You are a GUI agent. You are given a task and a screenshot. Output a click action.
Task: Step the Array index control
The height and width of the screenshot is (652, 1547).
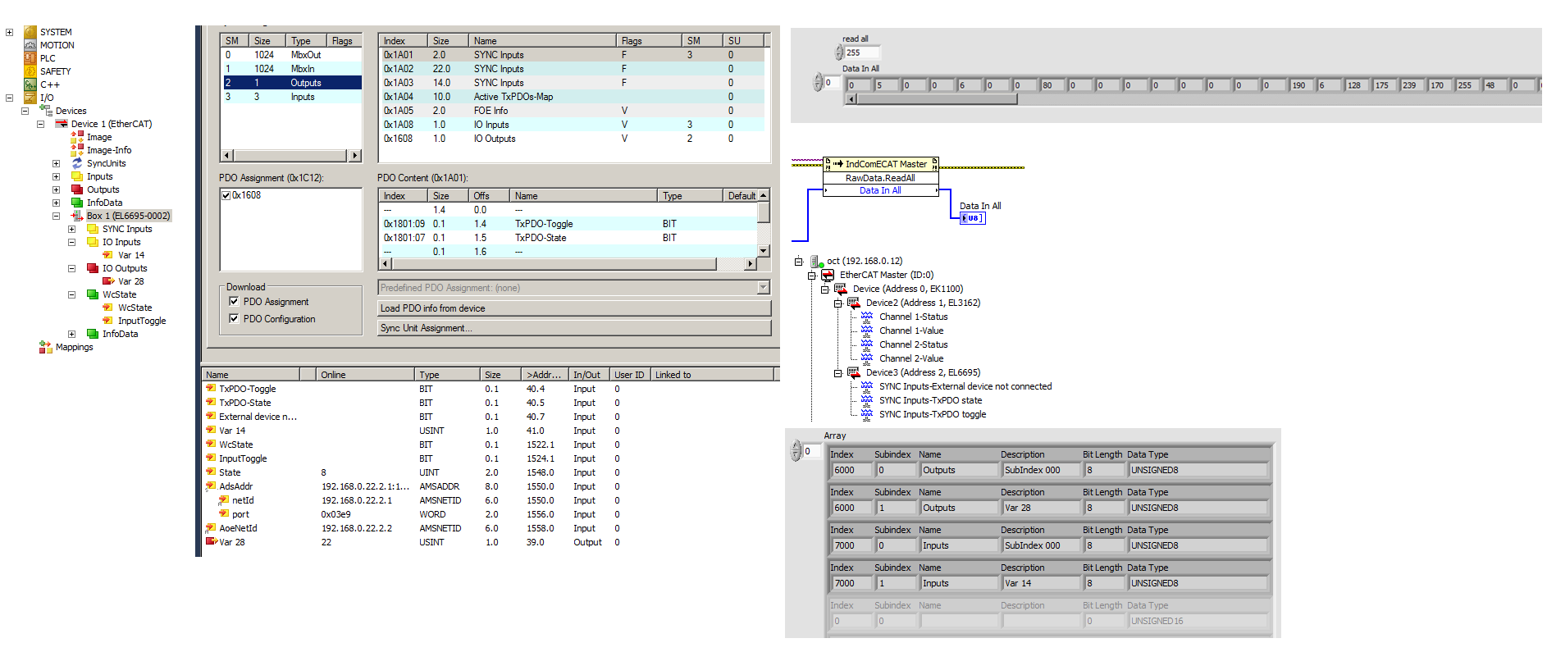tap(796, 451)
